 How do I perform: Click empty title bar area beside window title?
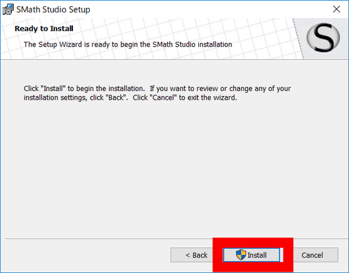point(209,9)
